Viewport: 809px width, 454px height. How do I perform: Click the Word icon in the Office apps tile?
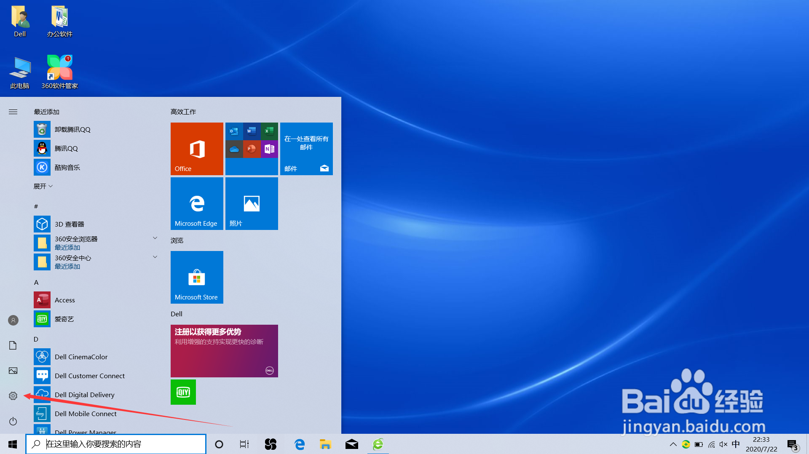tap(252, 131)
